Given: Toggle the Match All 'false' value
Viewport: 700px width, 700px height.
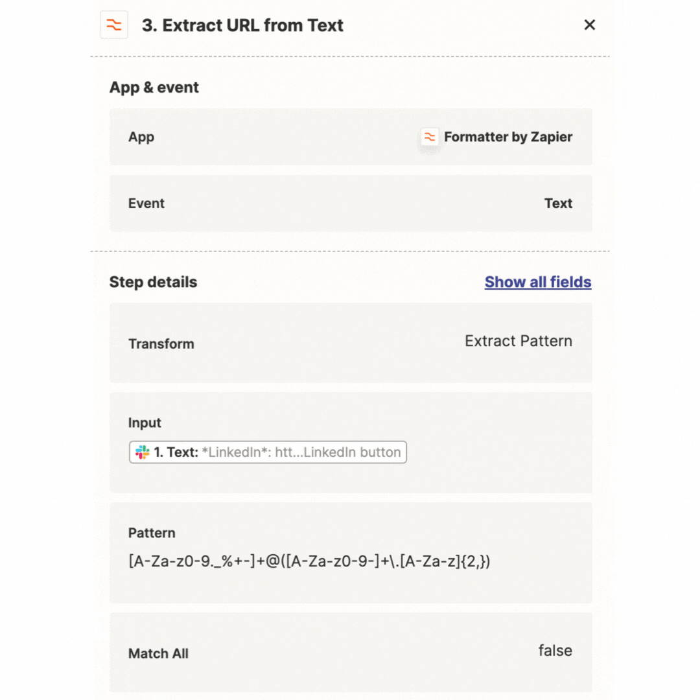Looking at the screenshot, I should [555, 650].
